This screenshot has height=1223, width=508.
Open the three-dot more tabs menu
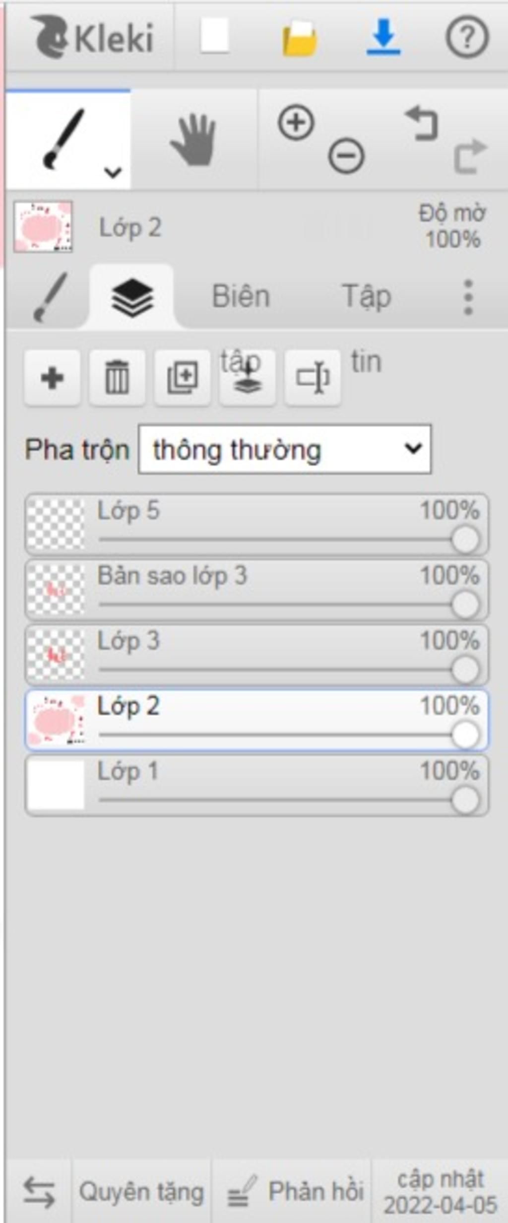click(468, 297)
